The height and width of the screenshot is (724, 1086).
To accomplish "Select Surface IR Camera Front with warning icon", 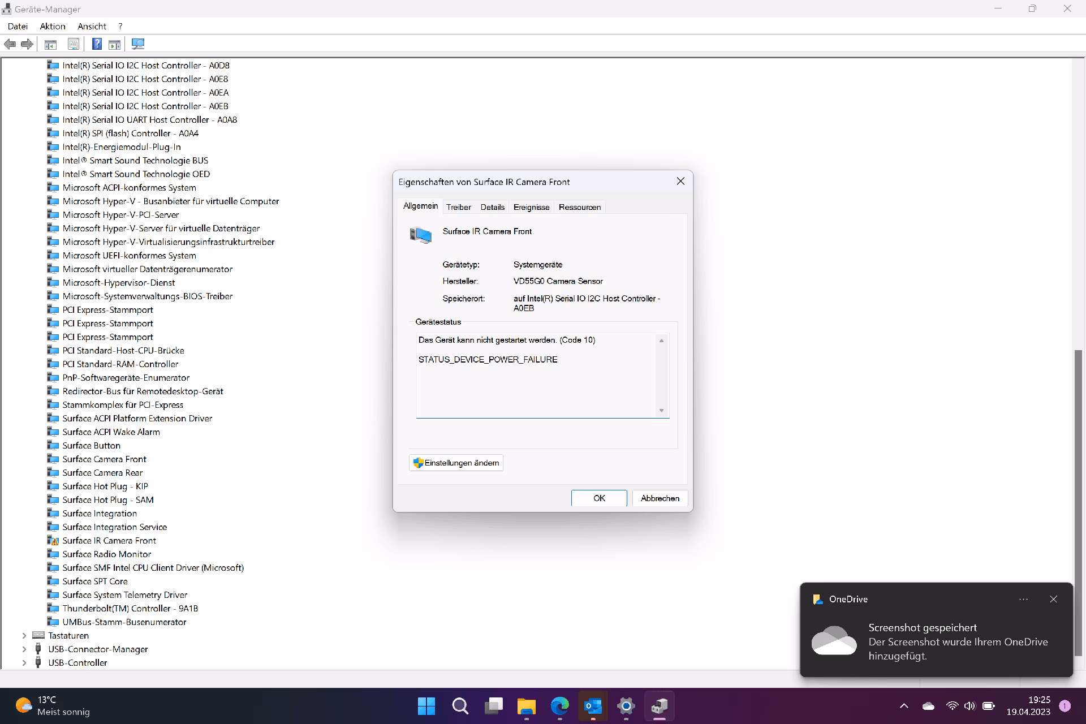I will (x=109, y=540).
